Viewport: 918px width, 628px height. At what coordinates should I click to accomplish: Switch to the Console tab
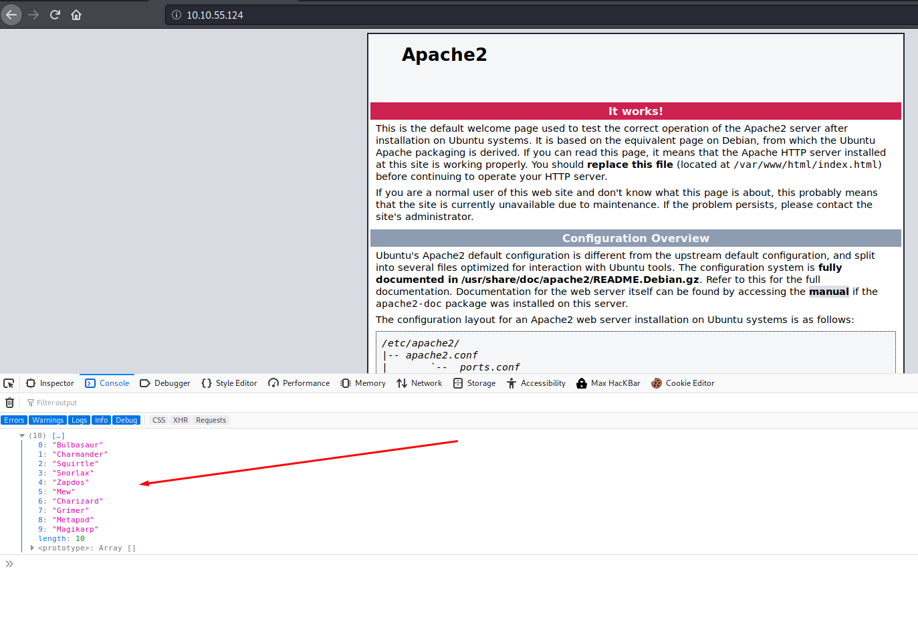tap(107, 383)
